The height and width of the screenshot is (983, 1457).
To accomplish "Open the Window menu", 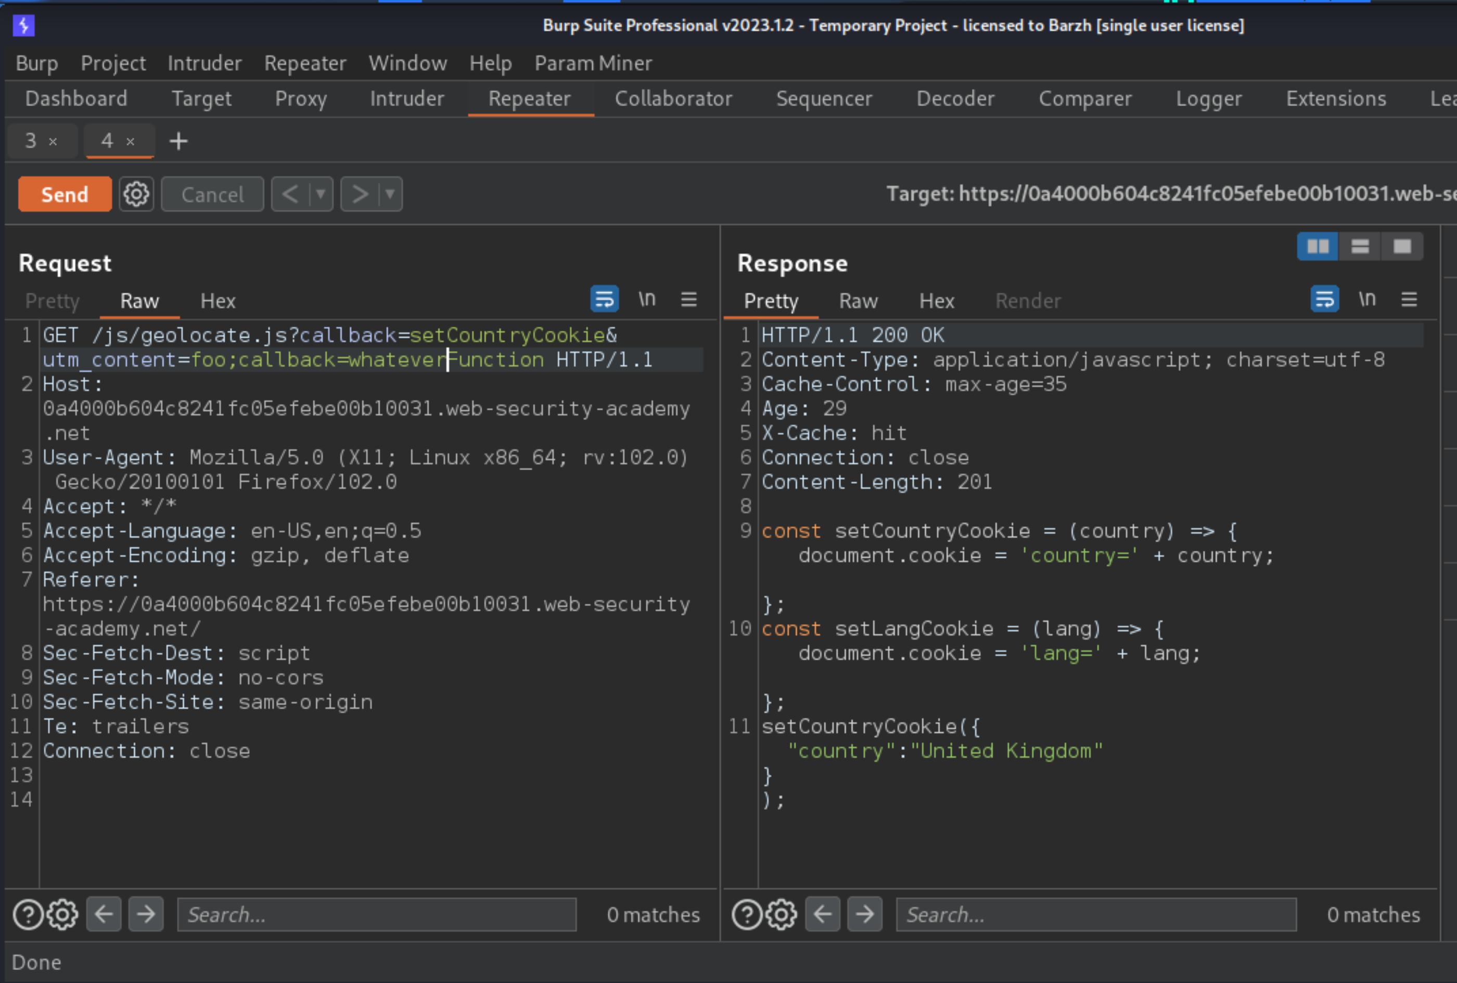I will coord(408,63).
